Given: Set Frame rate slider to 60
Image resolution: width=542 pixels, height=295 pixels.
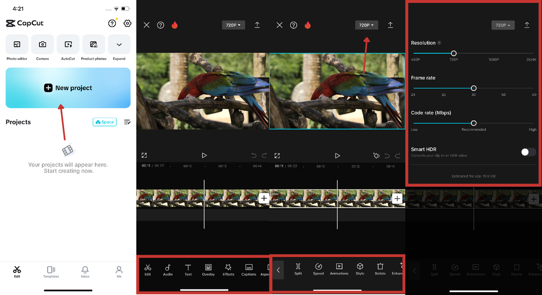Looking at the screenshot, I should [x=534, y=88].
